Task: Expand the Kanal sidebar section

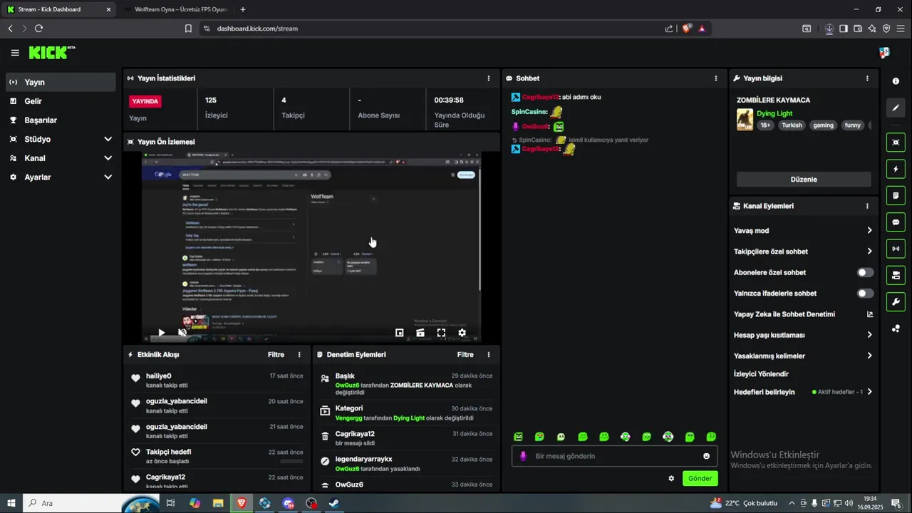Action: 61,158
